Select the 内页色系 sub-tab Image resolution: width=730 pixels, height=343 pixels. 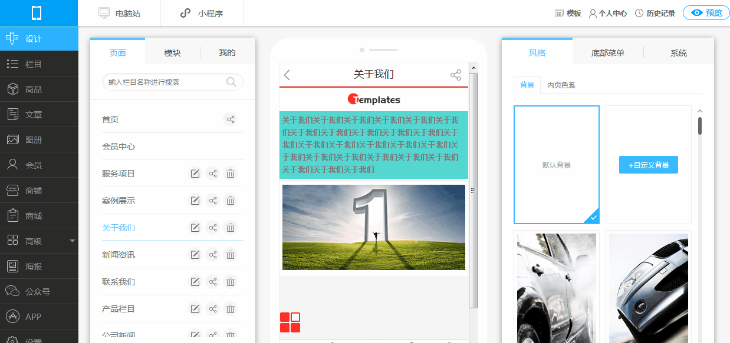tap(561, 85)
